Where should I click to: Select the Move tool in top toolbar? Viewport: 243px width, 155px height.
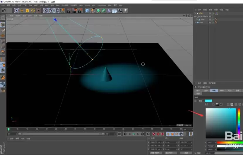coord(22,11)
